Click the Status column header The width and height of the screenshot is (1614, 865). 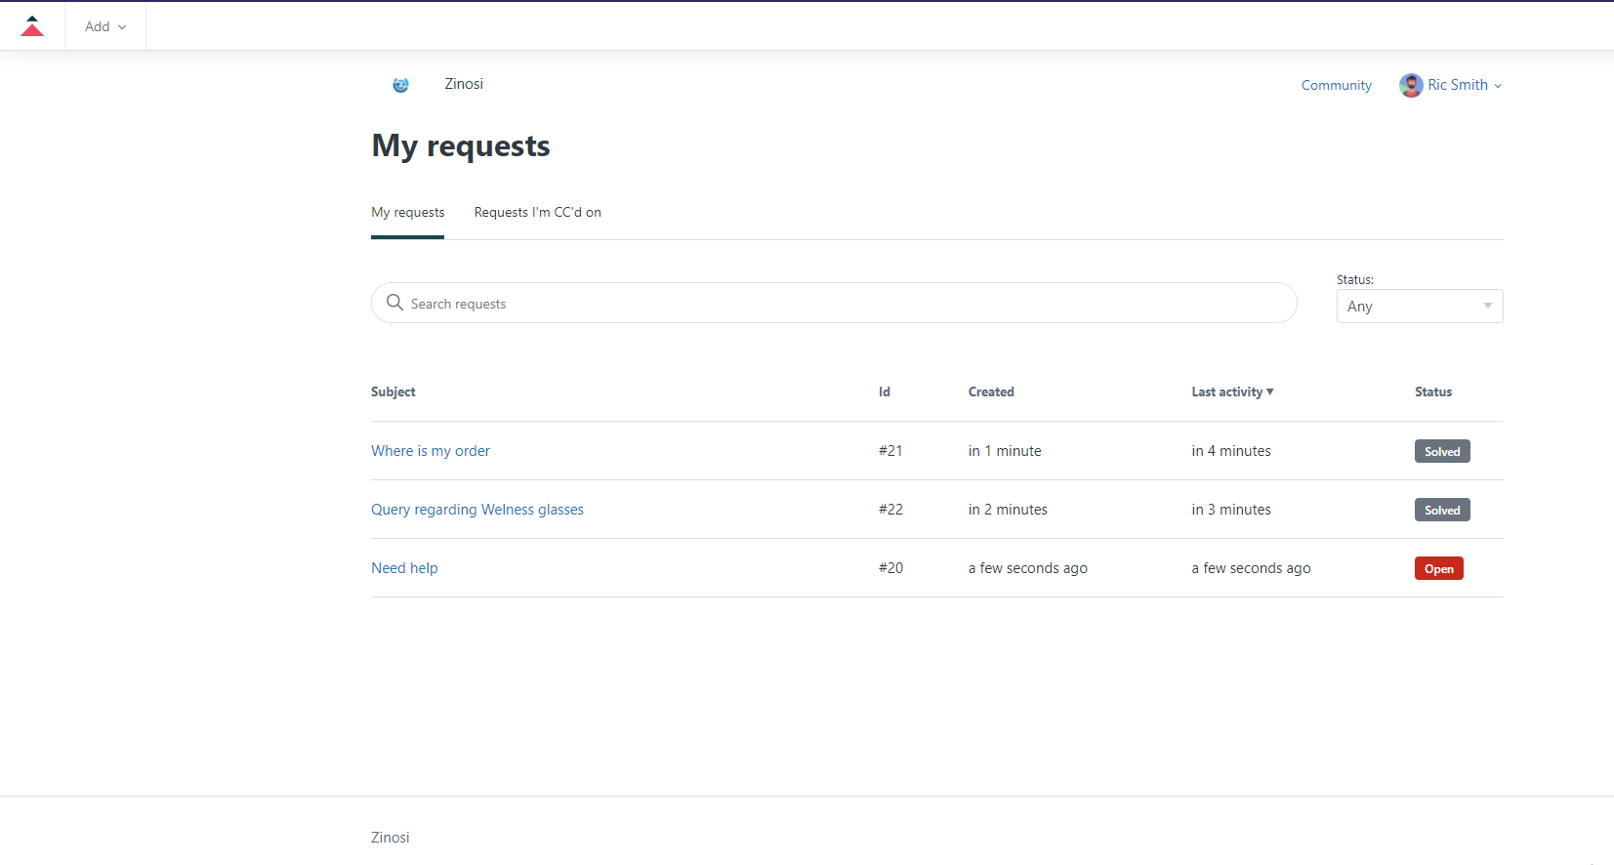point(1432,391)
